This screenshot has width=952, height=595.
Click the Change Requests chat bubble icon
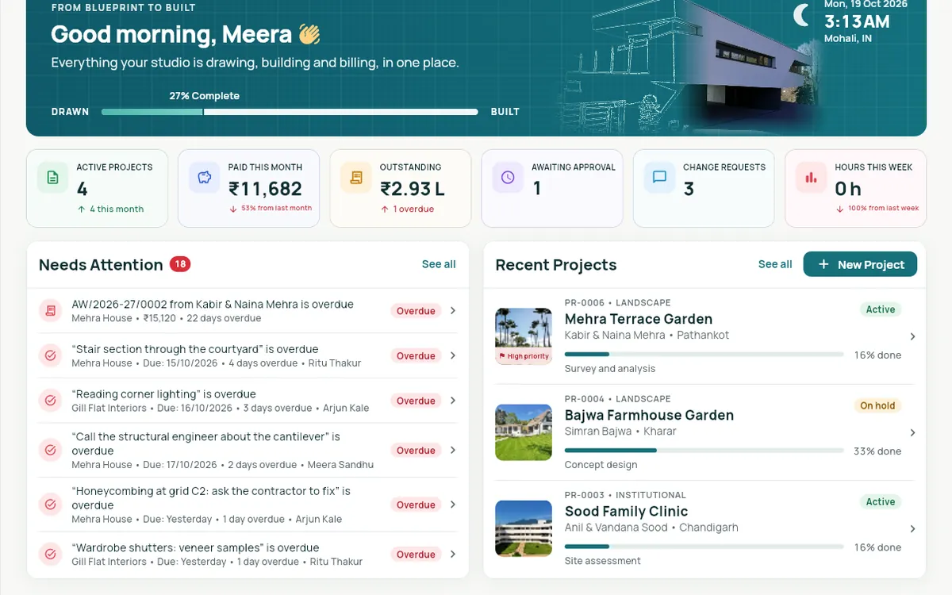pos(659,178)
